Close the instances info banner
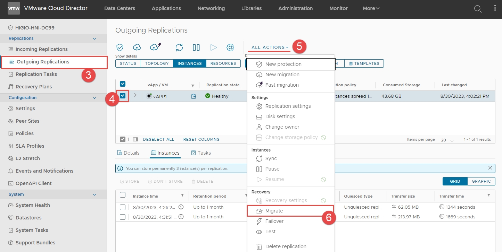Image resolution: width=502 pixels, height=252 pixels. pos(490,168)
